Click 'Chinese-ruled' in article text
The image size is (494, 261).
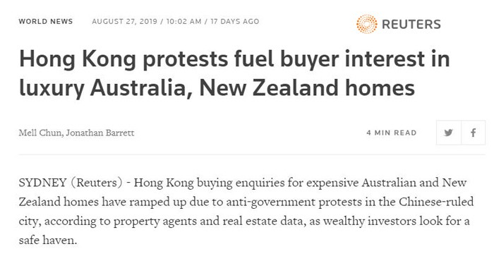point(436,202)
